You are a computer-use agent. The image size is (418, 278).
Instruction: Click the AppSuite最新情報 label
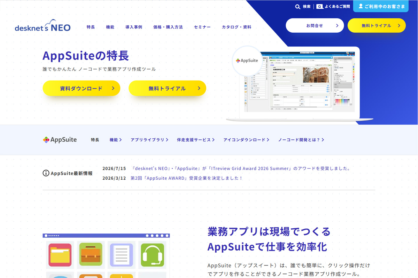[x=72, y=173]
